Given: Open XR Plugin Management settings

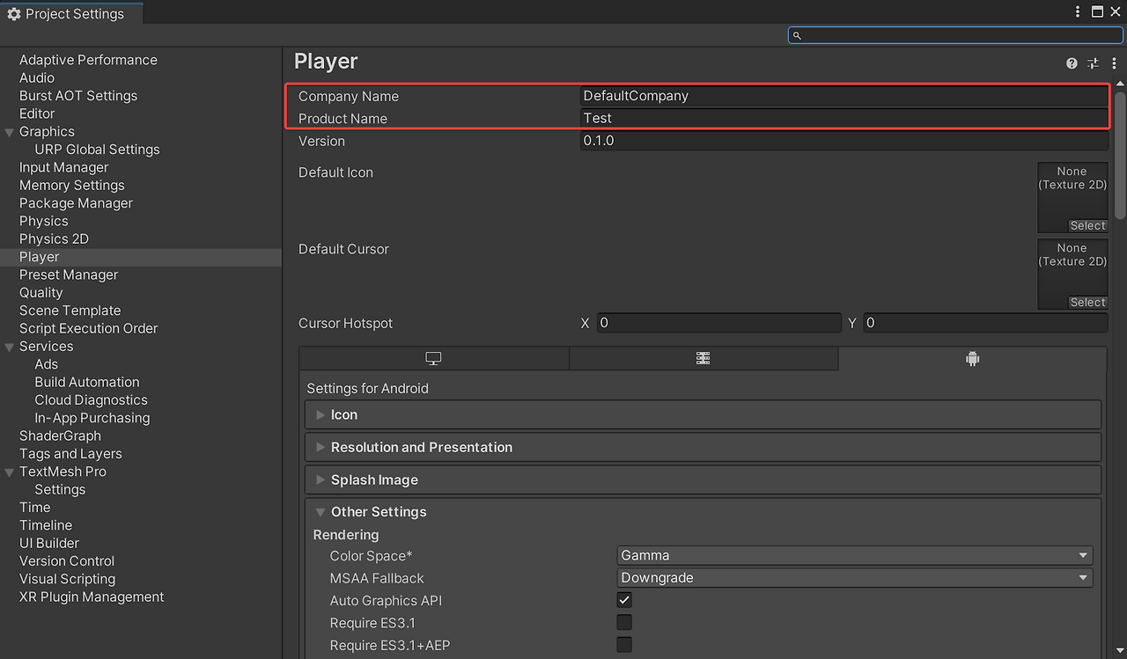Looking at the screenshot, I should [92, 597].
